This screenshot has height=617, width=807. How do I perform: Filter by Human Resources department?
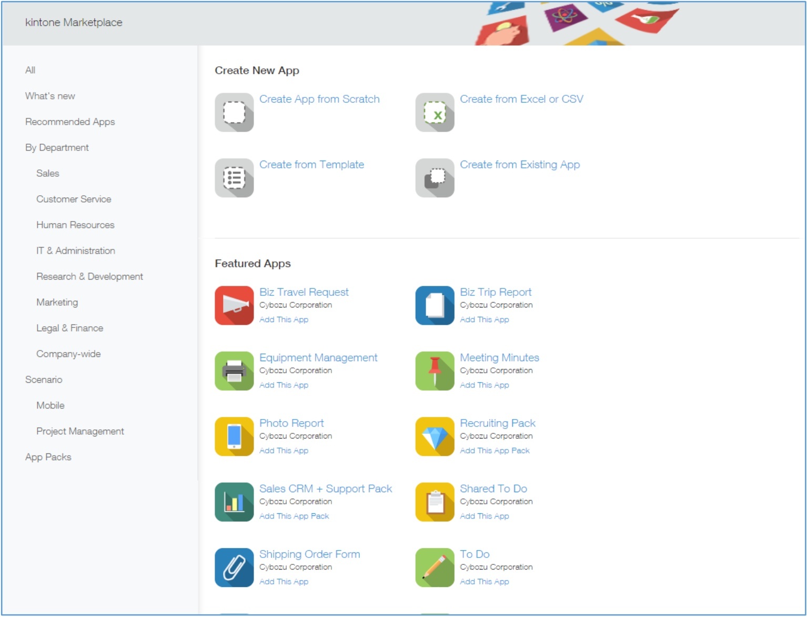click(x=75, y=225)
